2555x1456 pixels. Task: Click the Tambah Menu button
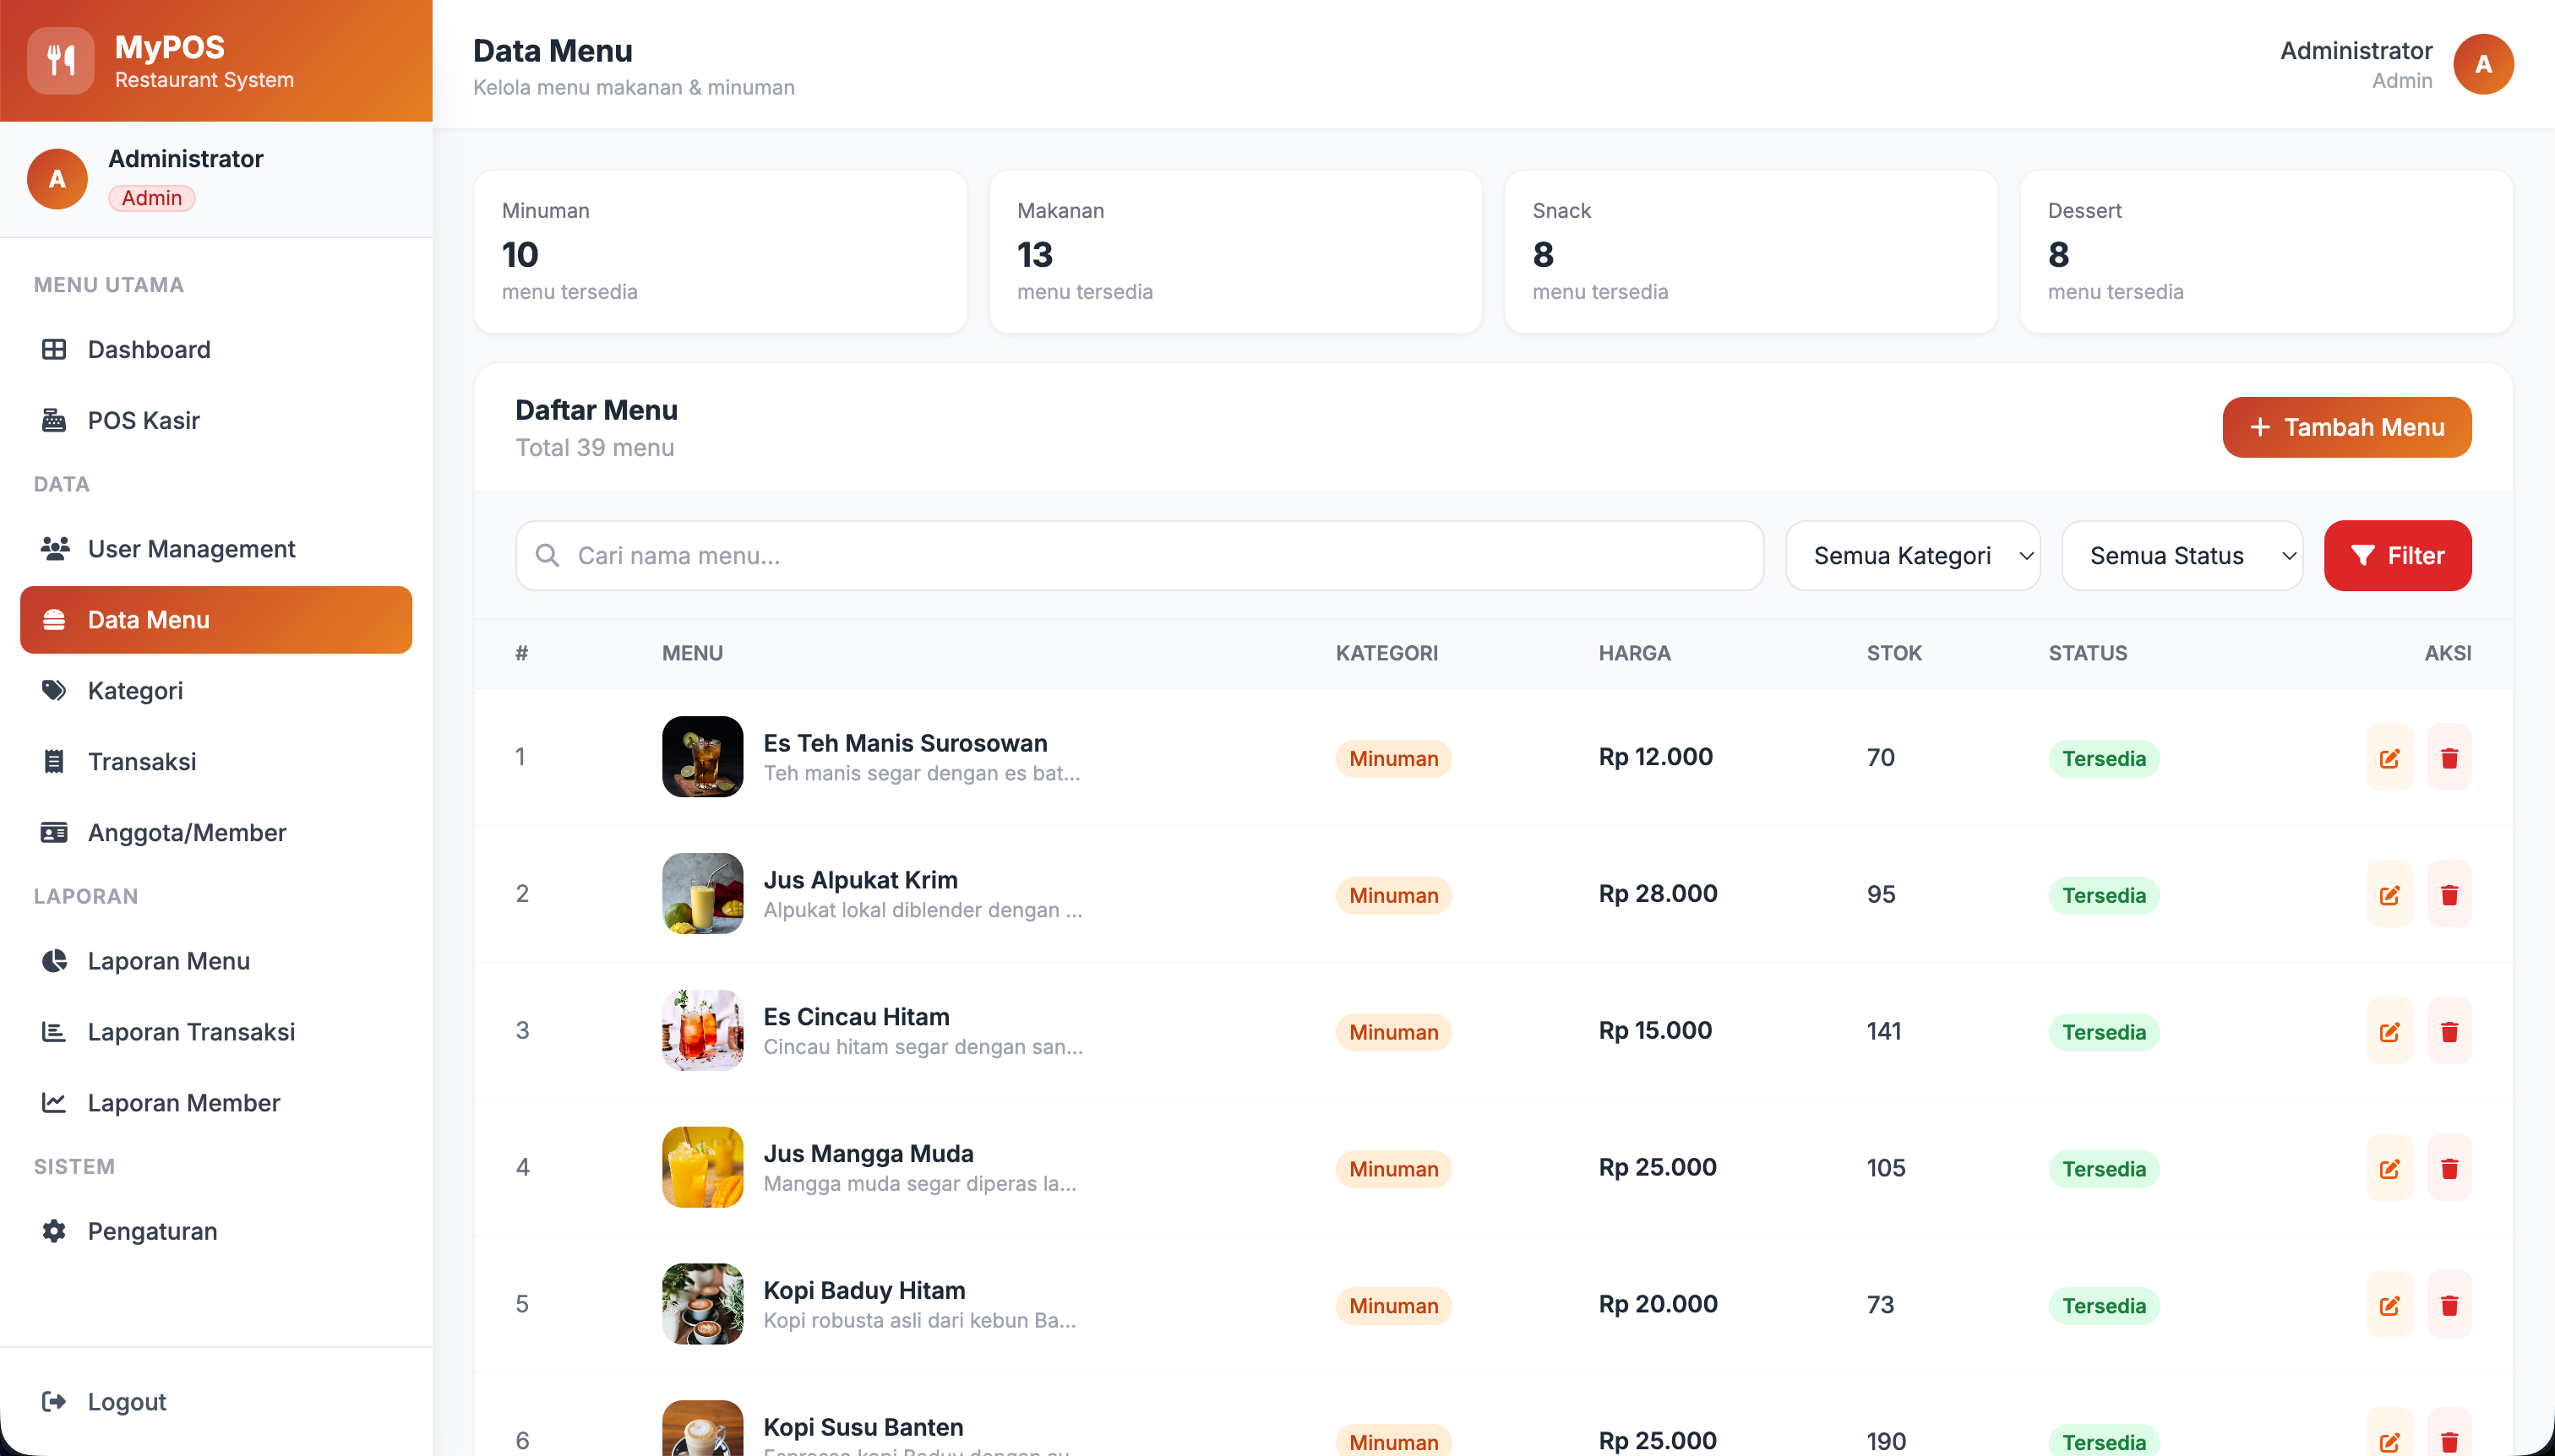pos(2347,427)
